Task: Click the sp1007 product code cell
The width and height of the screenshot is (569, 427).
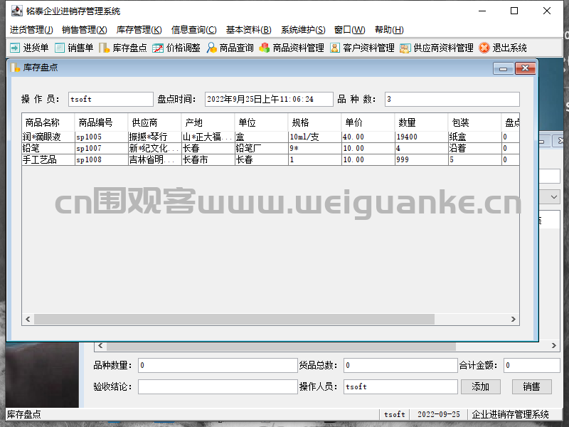Action: 102,148
